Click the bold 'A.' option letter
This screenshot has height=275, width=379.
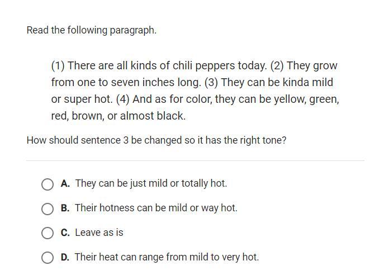pyautogui.click(x=65, y=183)
